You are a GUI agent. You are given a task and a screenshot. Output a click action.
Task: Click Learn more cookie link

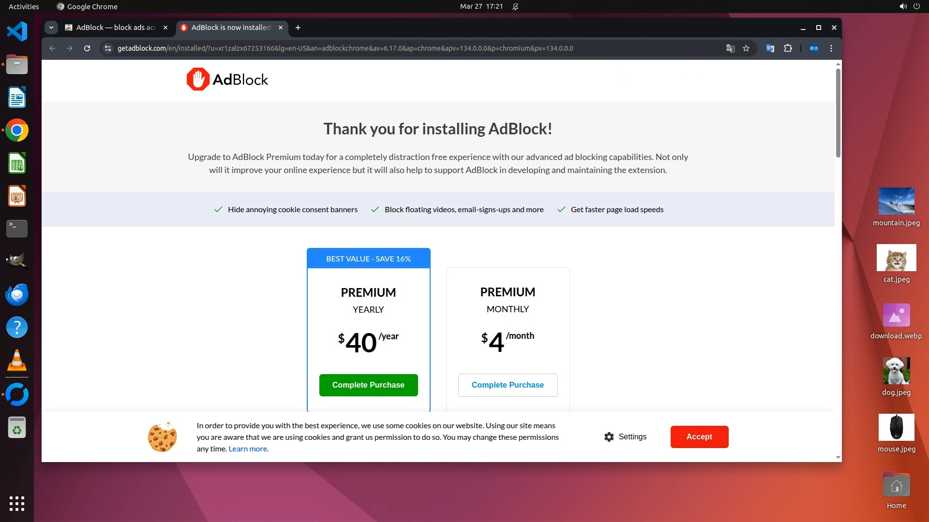[x=248, y=449]
